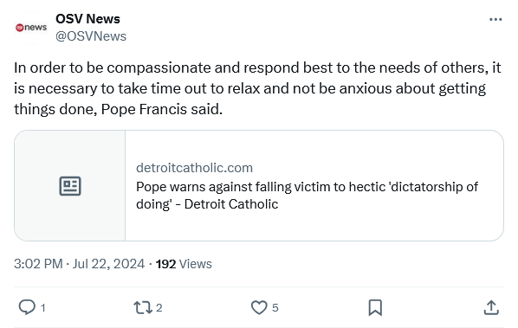Click the 3:02 PM timestamp

[x=38, y=264]
